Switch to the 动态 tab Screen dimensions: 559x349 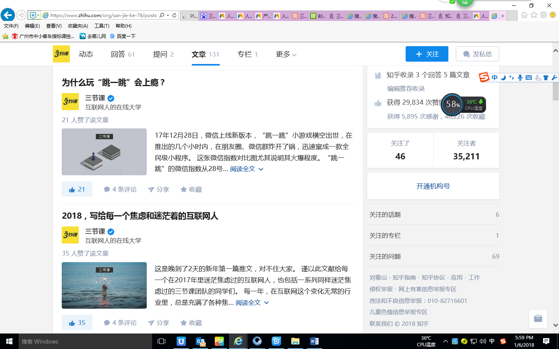tap(86, 54)
